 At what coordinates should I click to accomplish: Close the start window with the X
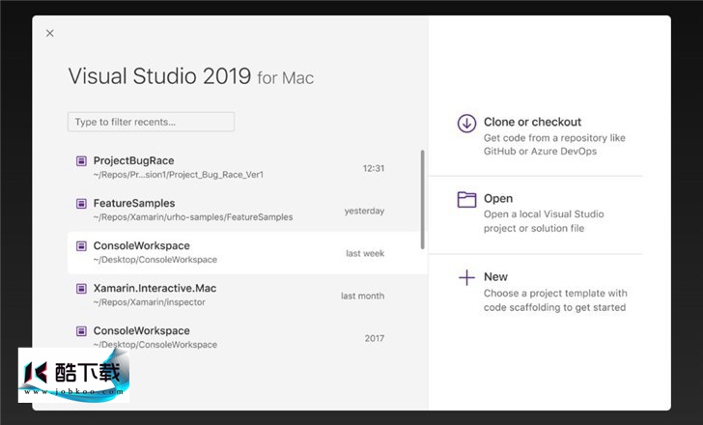click(50, 33)
